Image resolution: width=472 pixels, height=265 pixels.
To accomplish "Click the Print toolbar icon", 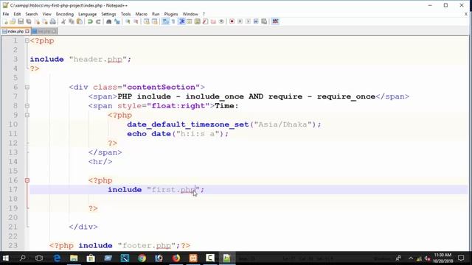I will pyautogui.click(x=52, y=21).
